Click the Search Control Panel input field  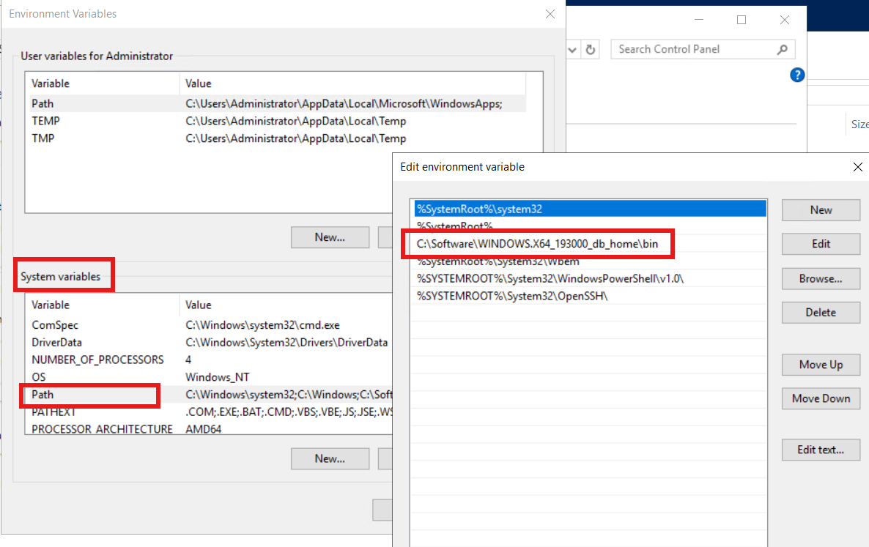[703, 49]
